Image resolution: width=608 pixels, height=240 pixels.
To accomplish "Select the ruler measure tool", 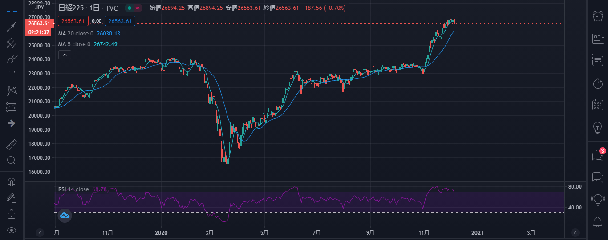I will tap(12, 144).
